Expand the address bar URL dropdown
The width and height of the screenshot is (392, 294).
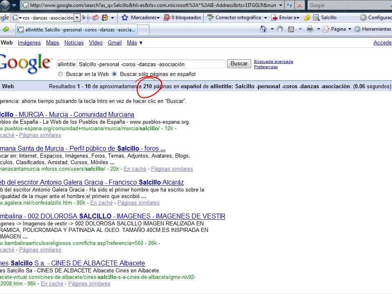click(281, 5)
